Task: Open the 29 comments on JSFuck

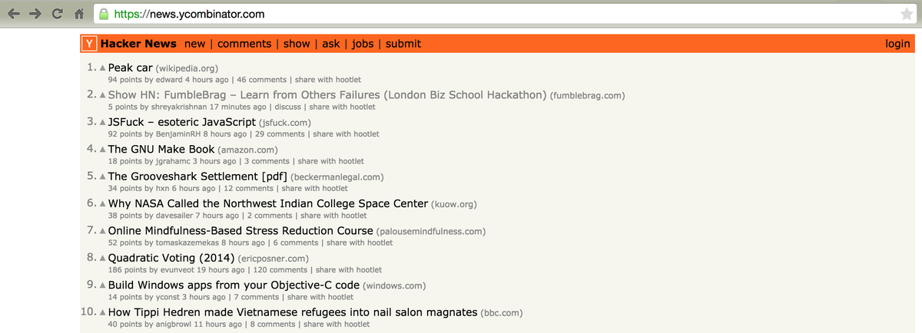Action: (x=279, y=134)
